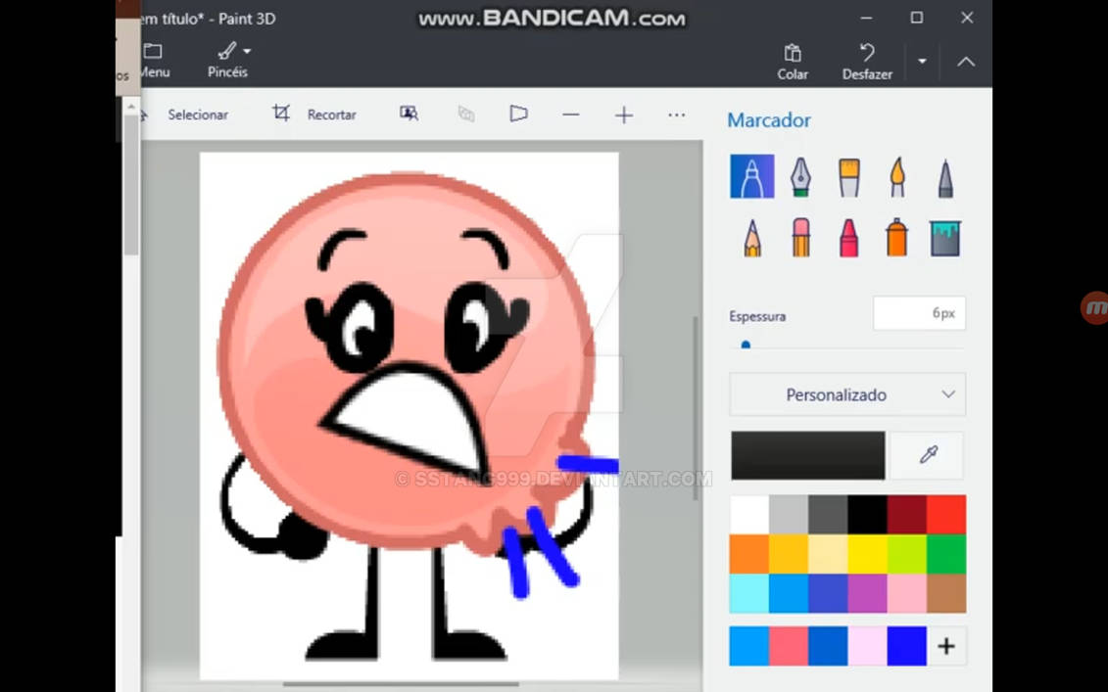1108x692 pixels.
Task: Select the Spray can tool
Action: click(896, 237)
